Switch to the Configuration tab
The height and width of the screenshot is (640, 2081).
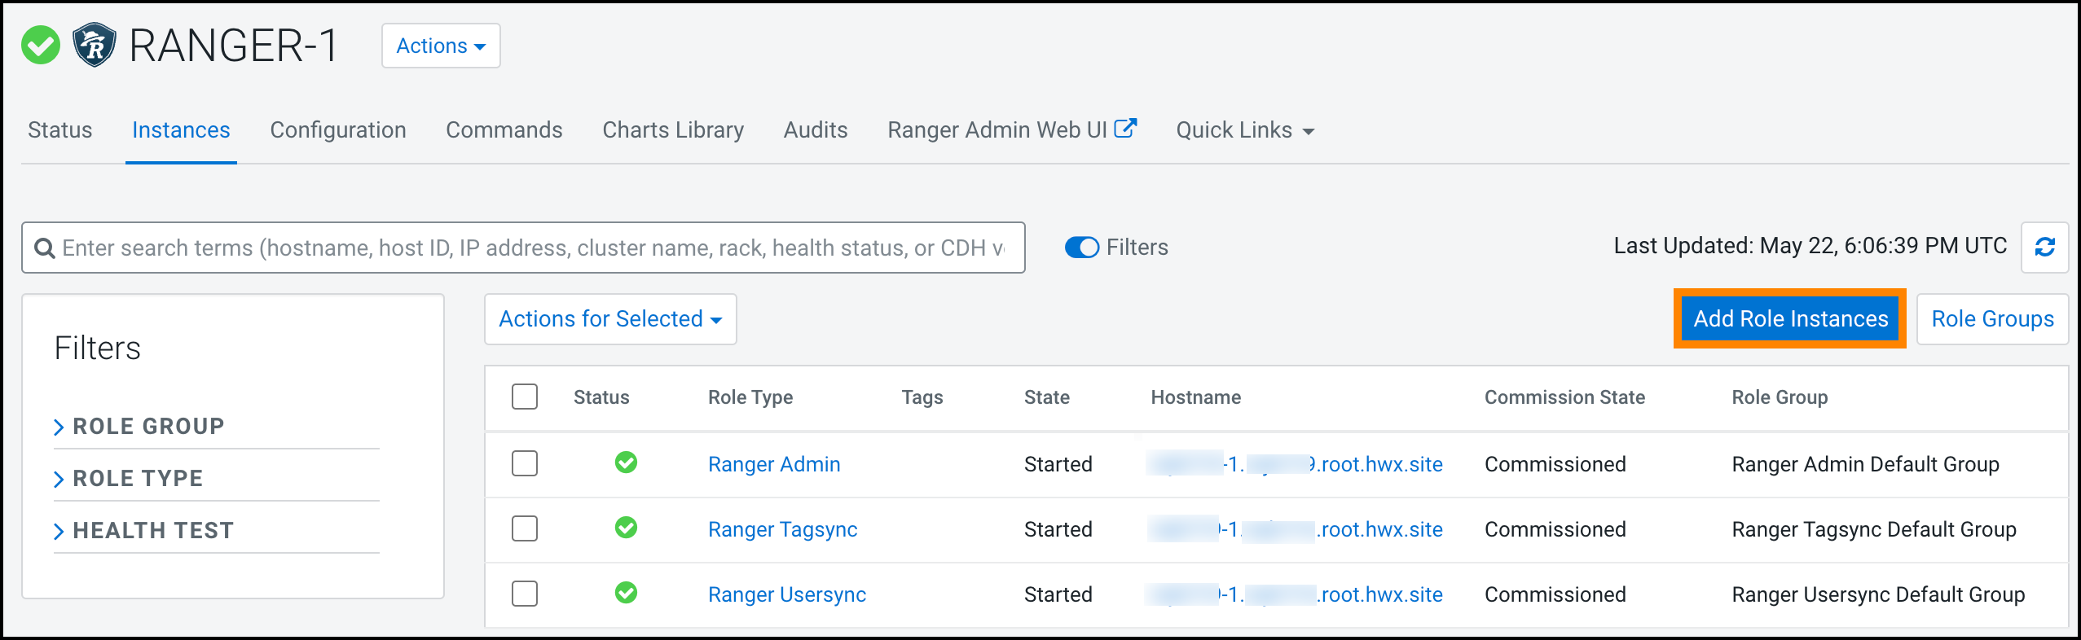click(337, 130)
